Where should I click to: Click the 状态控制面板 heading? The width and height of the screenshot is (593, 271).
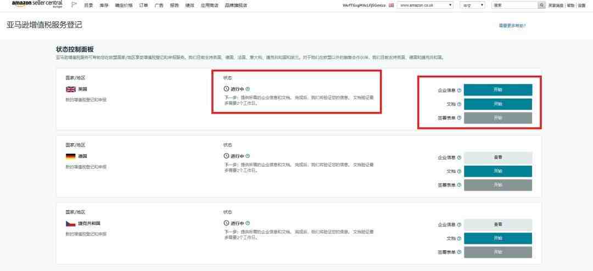click(75, 49)
